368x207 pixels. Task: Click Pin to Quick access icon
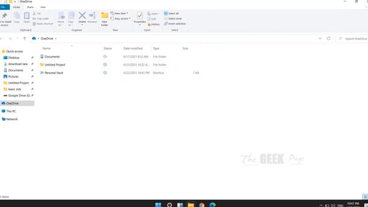point(5,16)
